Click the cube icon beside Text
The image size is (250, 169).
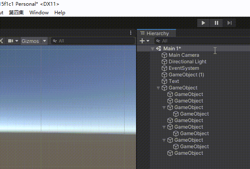(164, 81)
